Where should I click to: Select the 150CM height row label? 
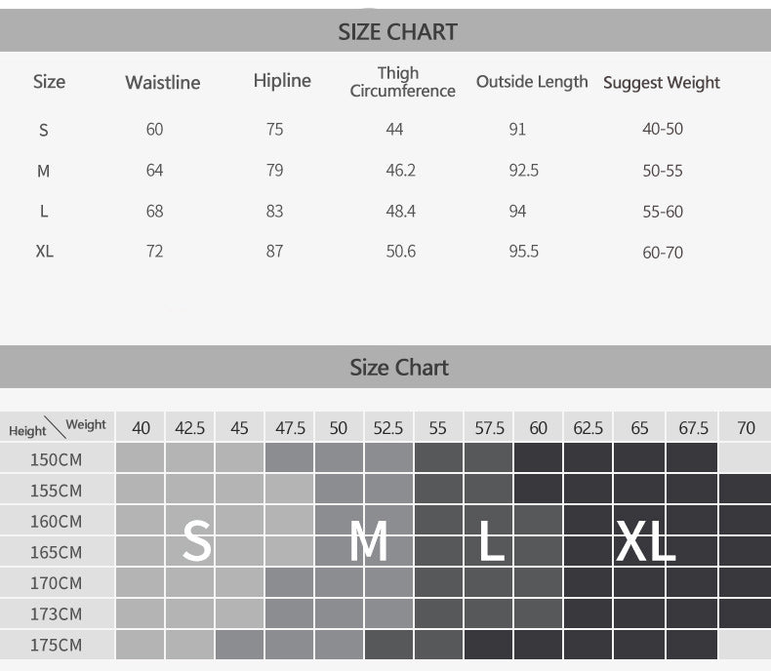[56, 459]
